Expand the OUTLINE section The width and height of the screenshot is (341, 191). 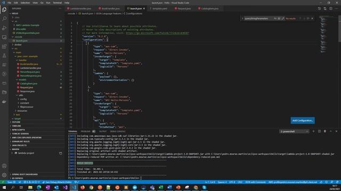[37, 122]
